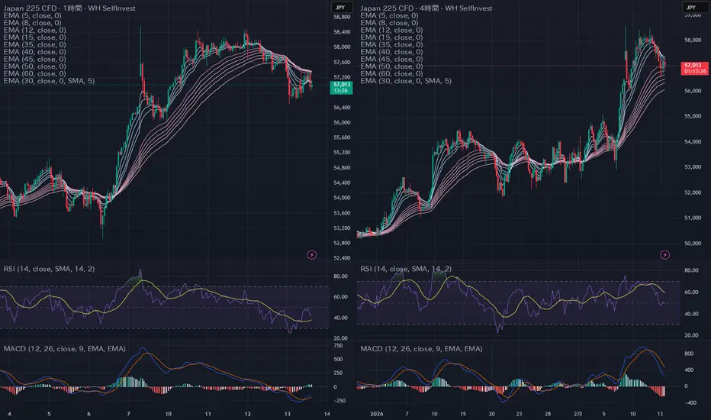The image size is (711, 420).
Task: Open the JPY currency selector on the right chart
Action: (x=693, y=7)
